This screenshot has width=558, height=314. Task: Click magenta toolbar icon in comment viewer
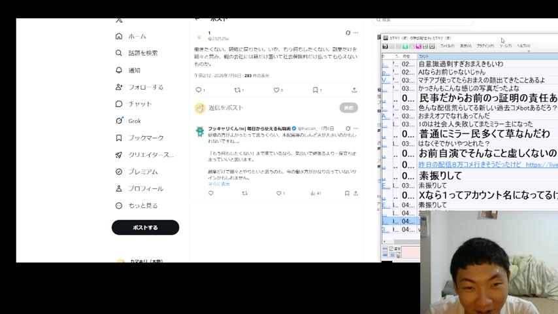coord(418,46)
